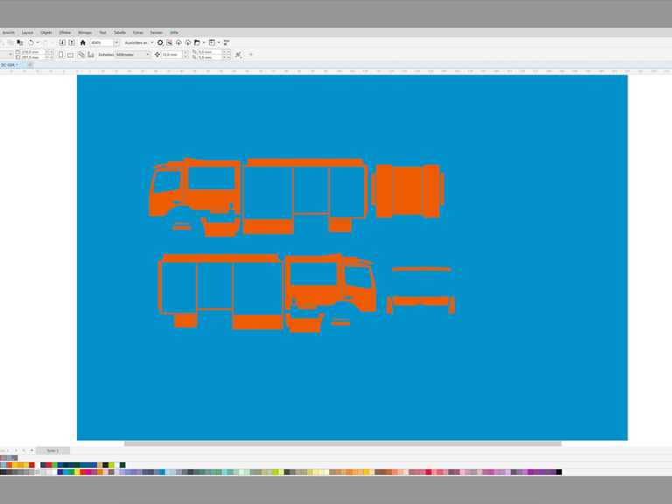Screen dimensions: 672x504
Task: Click the horizontal duplicate distance field
Action: (x=209, y=52)
